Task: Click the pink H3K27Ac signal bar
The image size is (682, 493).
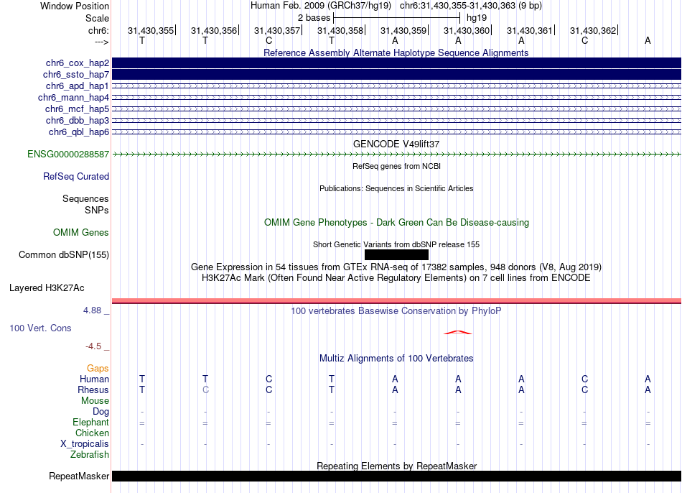Action: click(x=396, y=301)
